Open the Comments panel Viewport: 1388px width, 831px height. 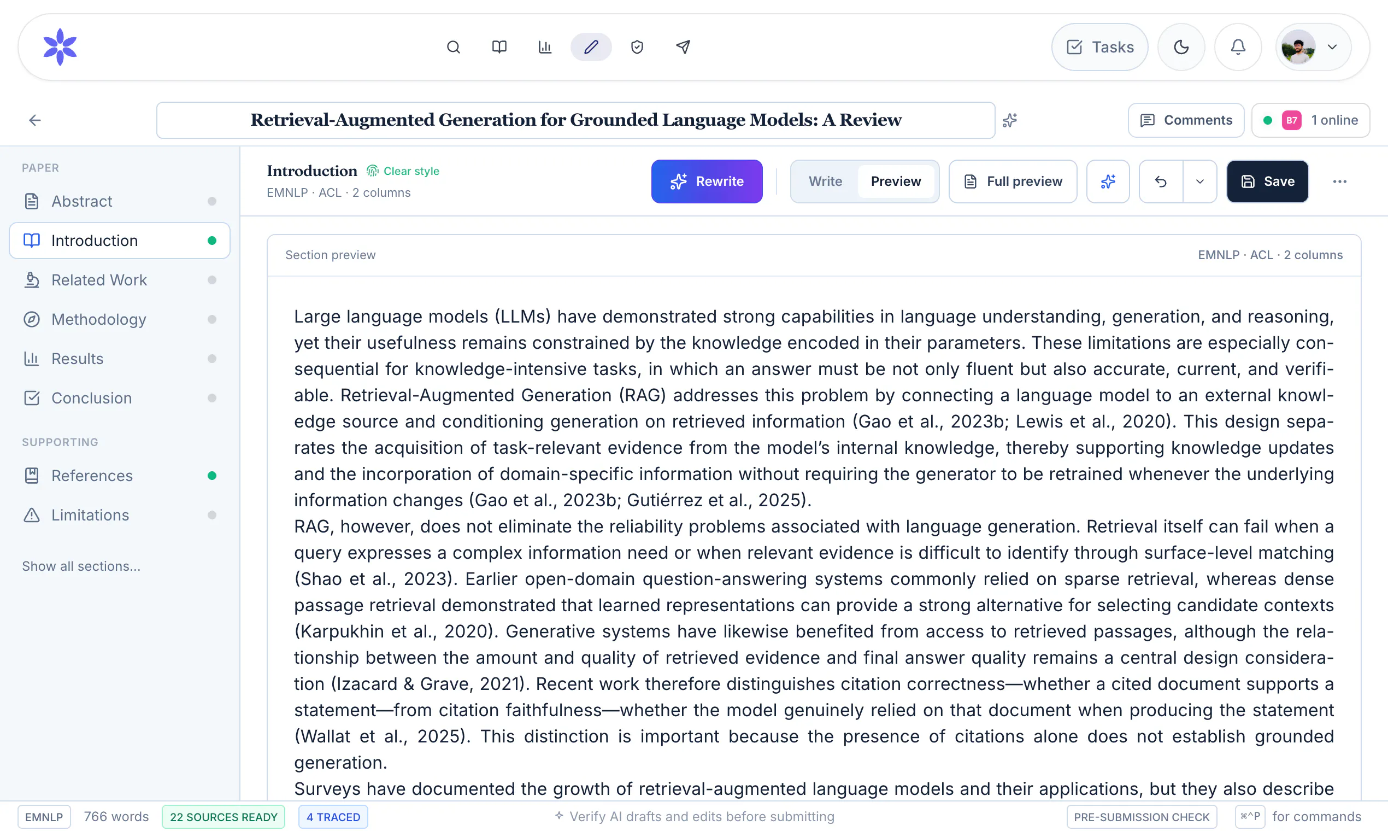(1186, 120)
